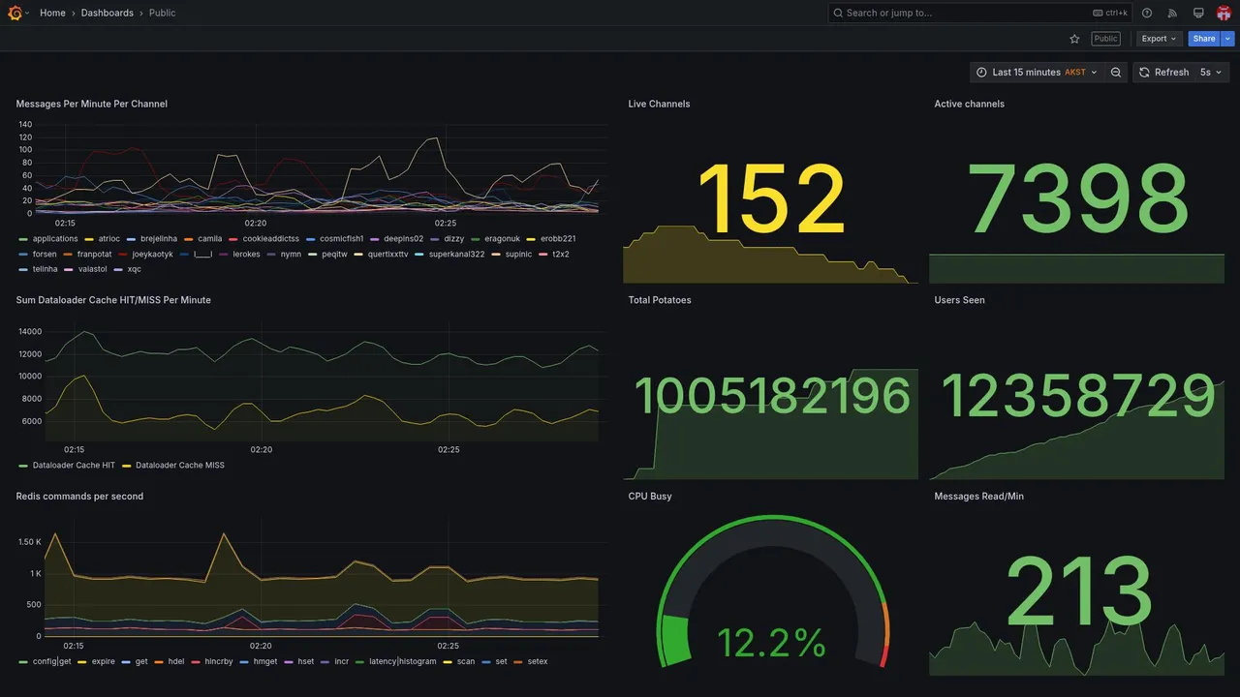Zoom out the time range
Viewport: 1240px width, 697px height.
[x=1116, y=73]
